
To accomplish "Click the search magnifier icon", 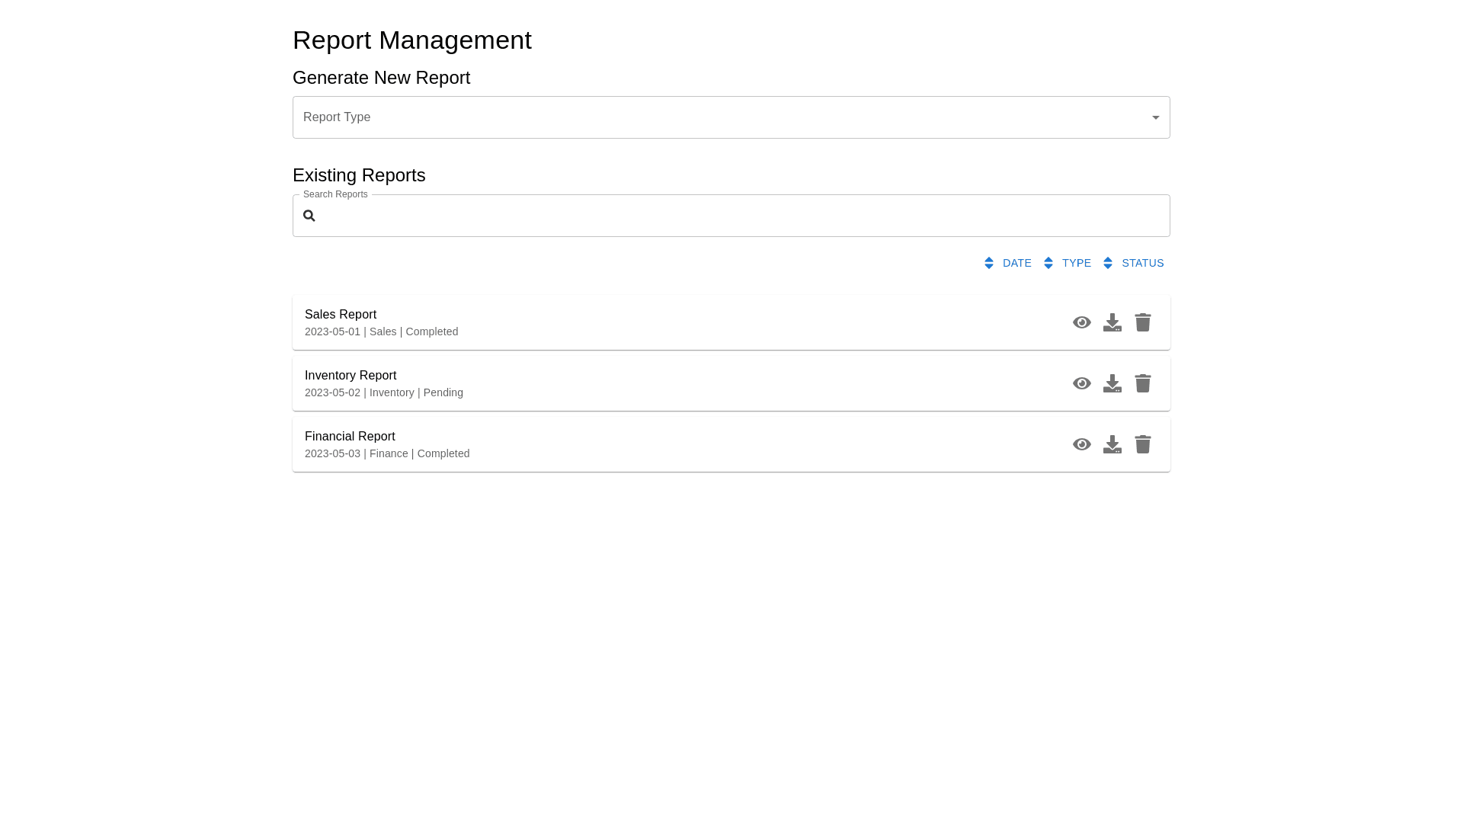I will tap(309, 216).
